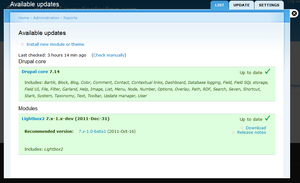300x183 pixels.
Task: Open Release notes for Lightbox2
Action: coord(251,132)
